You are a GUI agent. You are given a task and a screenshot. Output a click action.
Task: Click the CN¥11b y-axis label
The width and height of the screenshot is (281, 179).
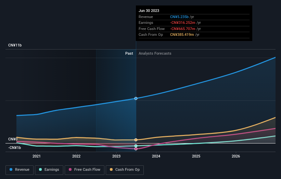pos(15,45)
